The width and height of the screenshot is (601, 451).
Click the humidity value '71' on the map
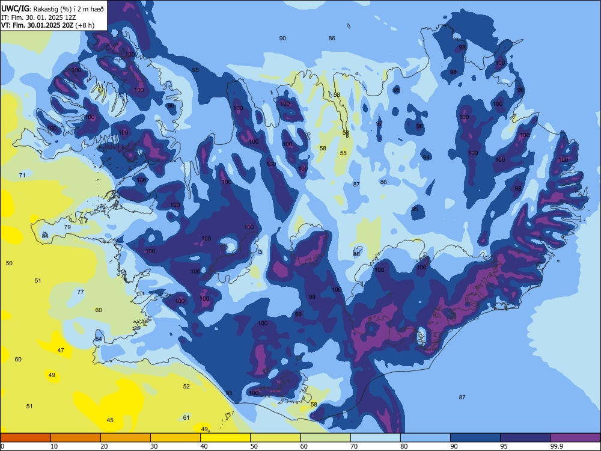point(22,175)
